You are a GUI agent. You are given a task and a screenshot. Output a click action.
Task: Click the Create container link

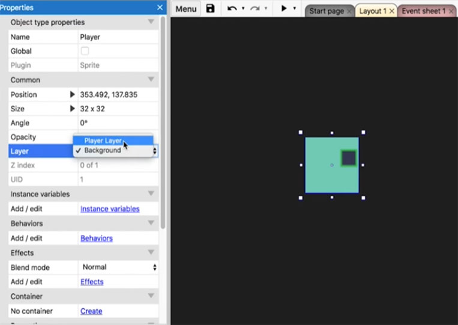tap(91, 311)
